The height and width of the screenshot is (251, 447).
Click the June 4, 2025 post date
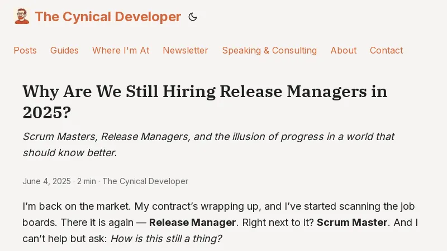coord(46,181)
